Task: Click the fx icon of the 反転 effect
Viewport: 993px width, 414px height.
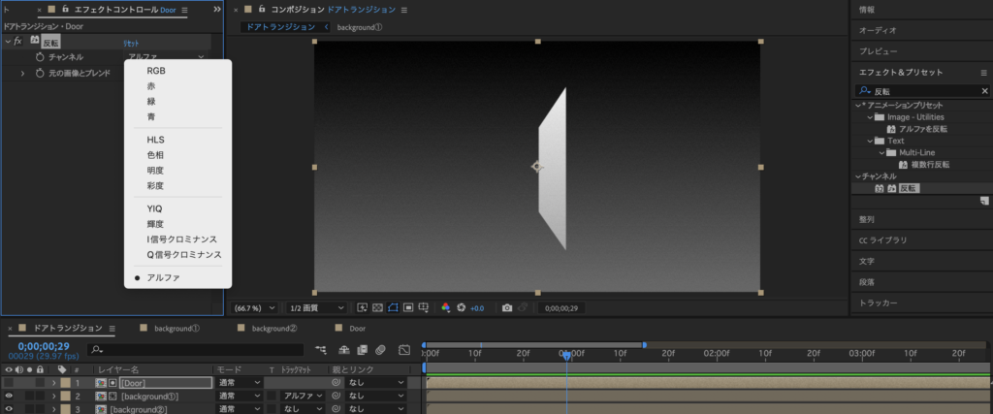Action: [x=18, y=42]
